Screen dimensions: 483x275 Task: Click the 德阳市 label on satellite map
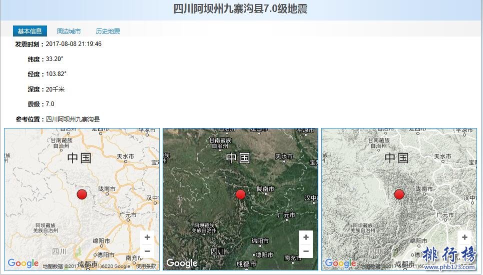tap(265, 255)
